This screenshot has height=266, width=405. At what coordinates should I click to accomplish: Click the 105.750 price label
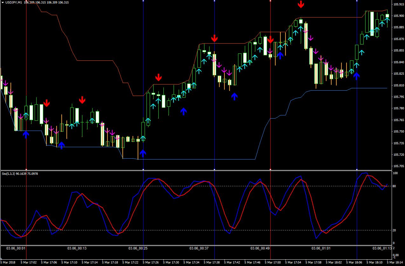pyautogui.click(x=399, y=132)
